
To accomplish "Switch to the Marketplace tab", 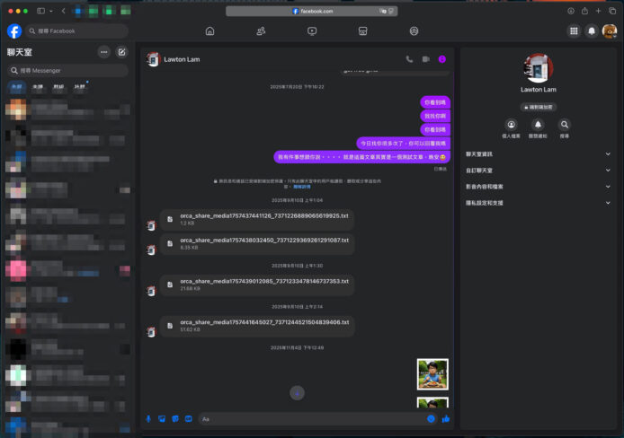I will (x=362, y=31).
